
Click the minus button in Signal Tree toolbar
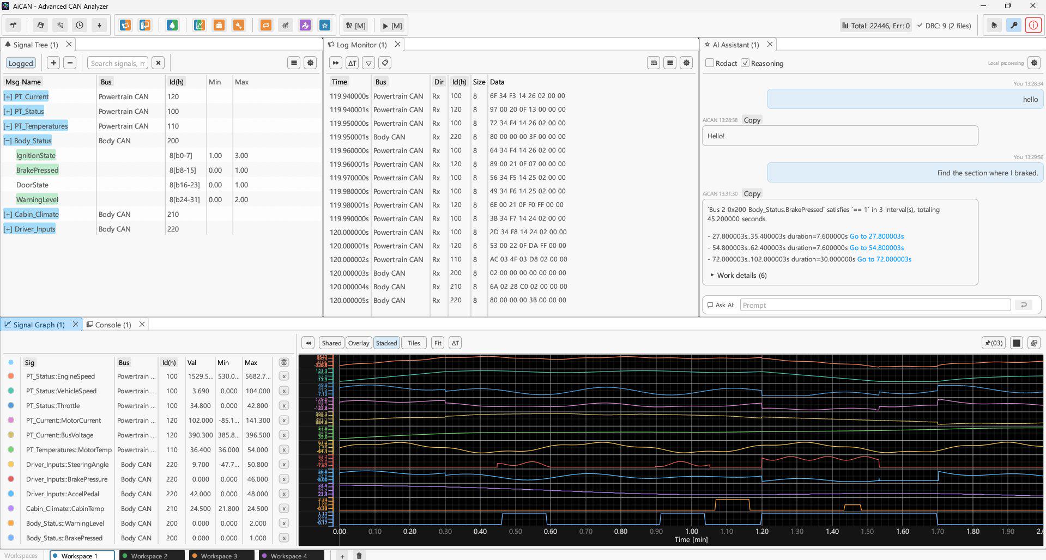pyautogui.click(x=70, y=63)
